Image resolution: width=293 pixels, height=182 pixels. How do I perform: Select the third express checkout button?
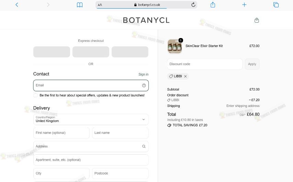point(130,52)
